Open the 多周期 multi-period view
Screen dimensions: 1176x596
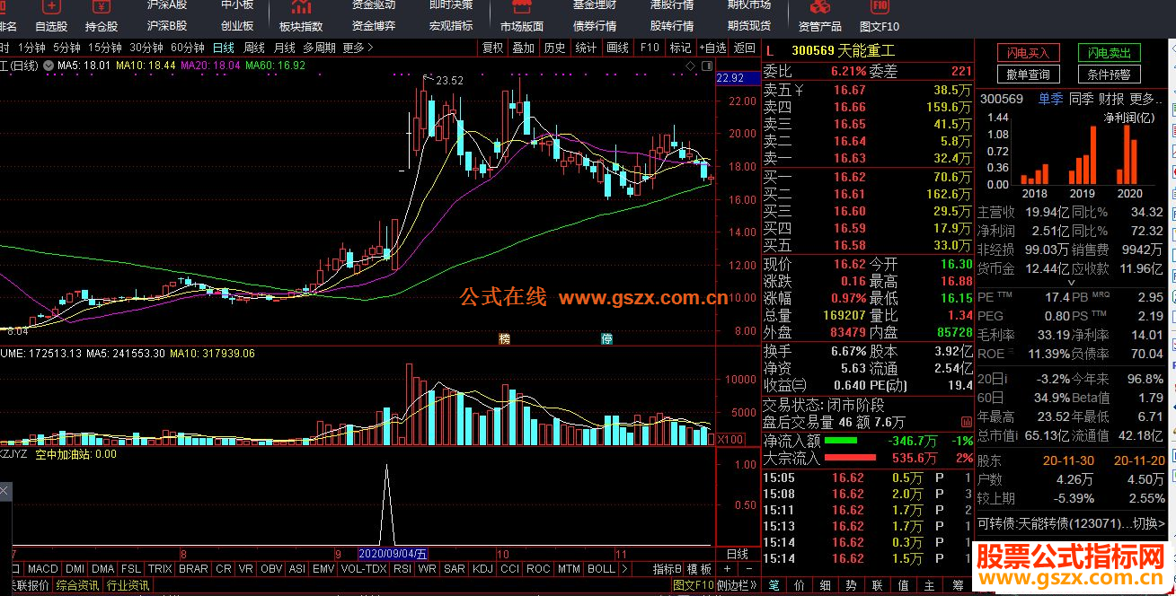pyautogui.click(x=319, y=48)
